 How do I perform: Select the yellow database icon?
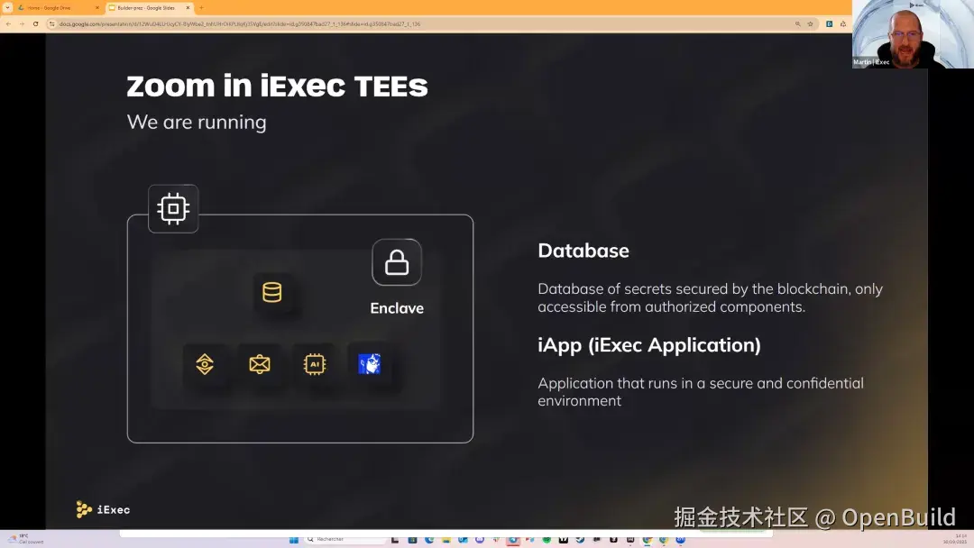pos(272,292)
